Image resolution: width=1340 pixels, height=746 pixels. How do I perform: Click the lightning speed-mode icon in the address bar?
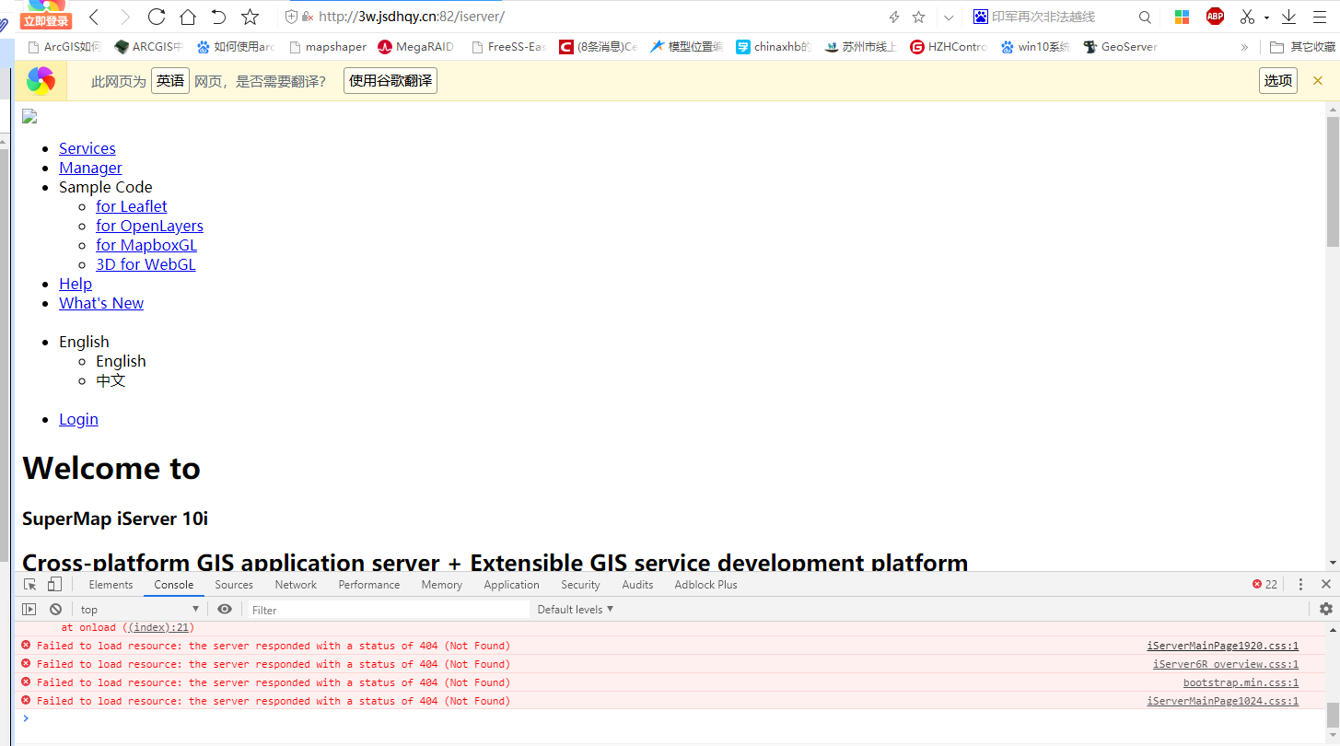point(893,17)
